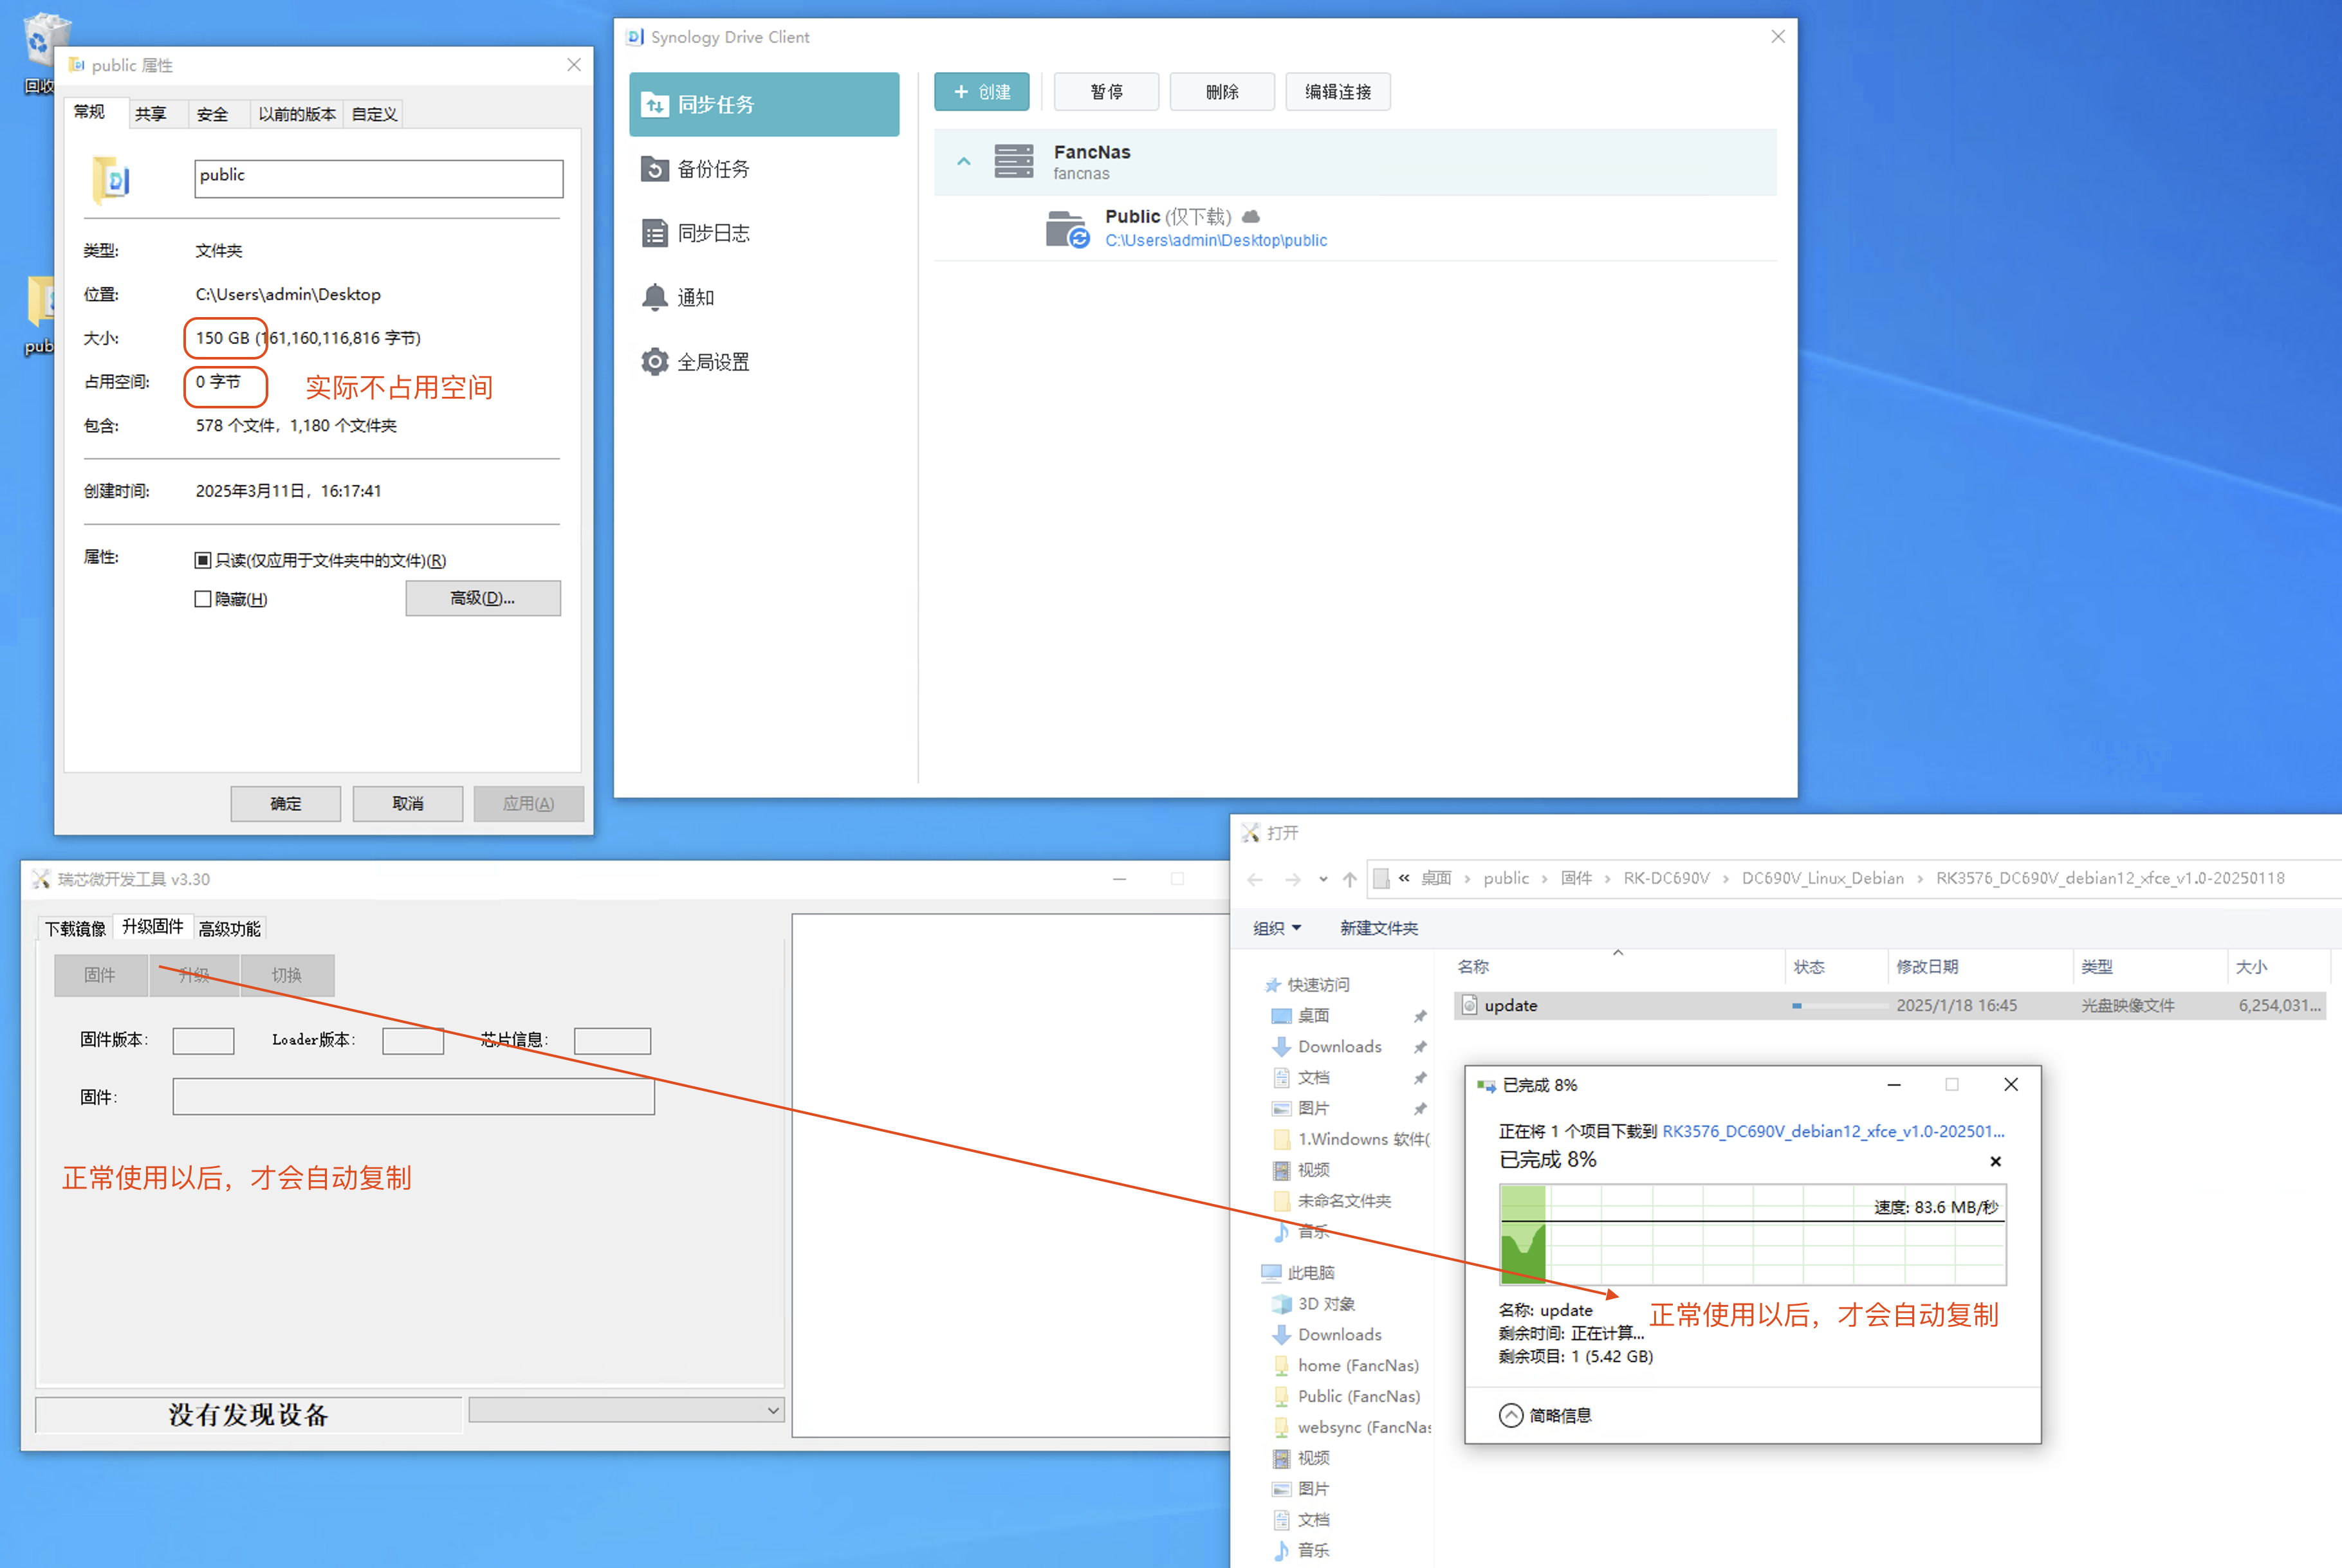Collapse details via 简略信息 arrow
2342x1568 pixels.
(1511, 1416)
